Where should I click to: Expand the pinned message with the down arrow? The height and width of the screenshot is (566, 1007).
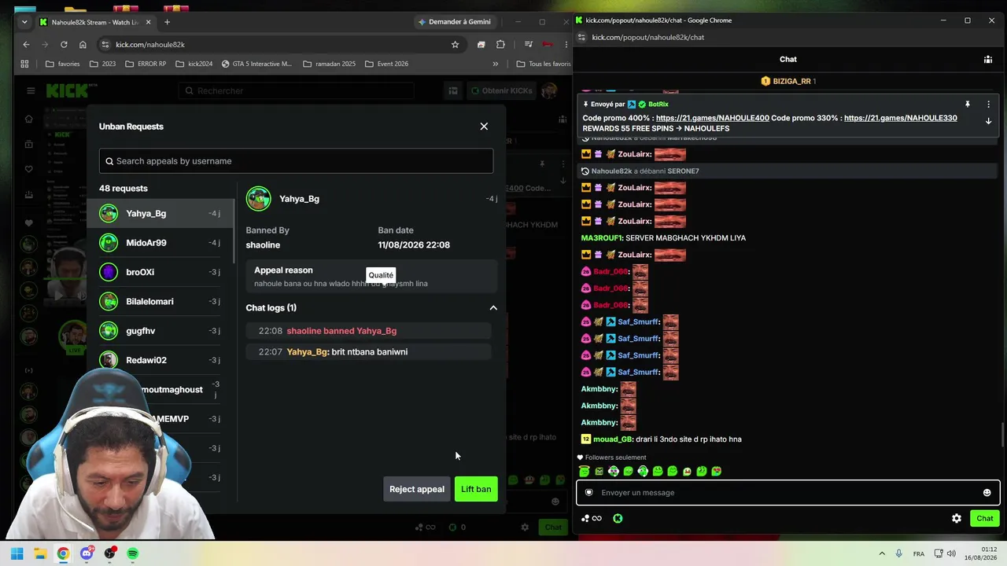click(x=989, y=121)
